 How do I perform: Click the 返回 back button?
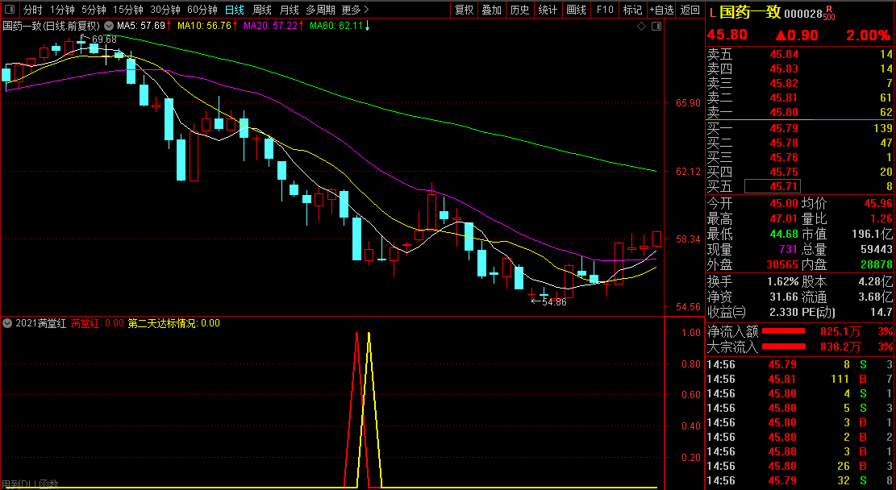click(x=691, y=10)
